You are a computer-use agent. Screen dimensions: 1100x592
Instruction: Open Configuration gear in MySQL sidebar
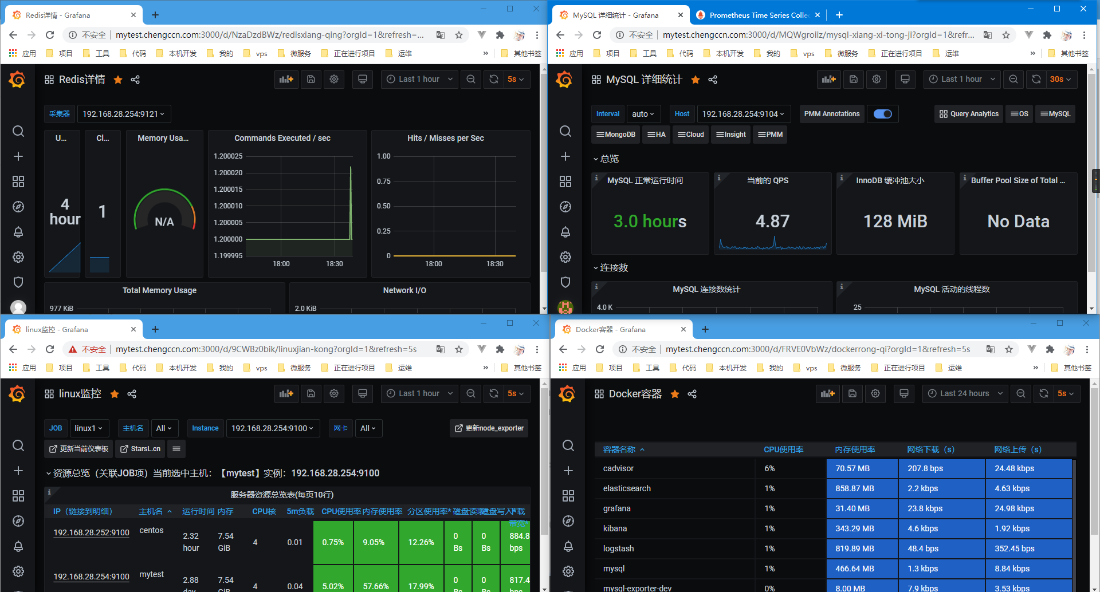coord(565,257)
